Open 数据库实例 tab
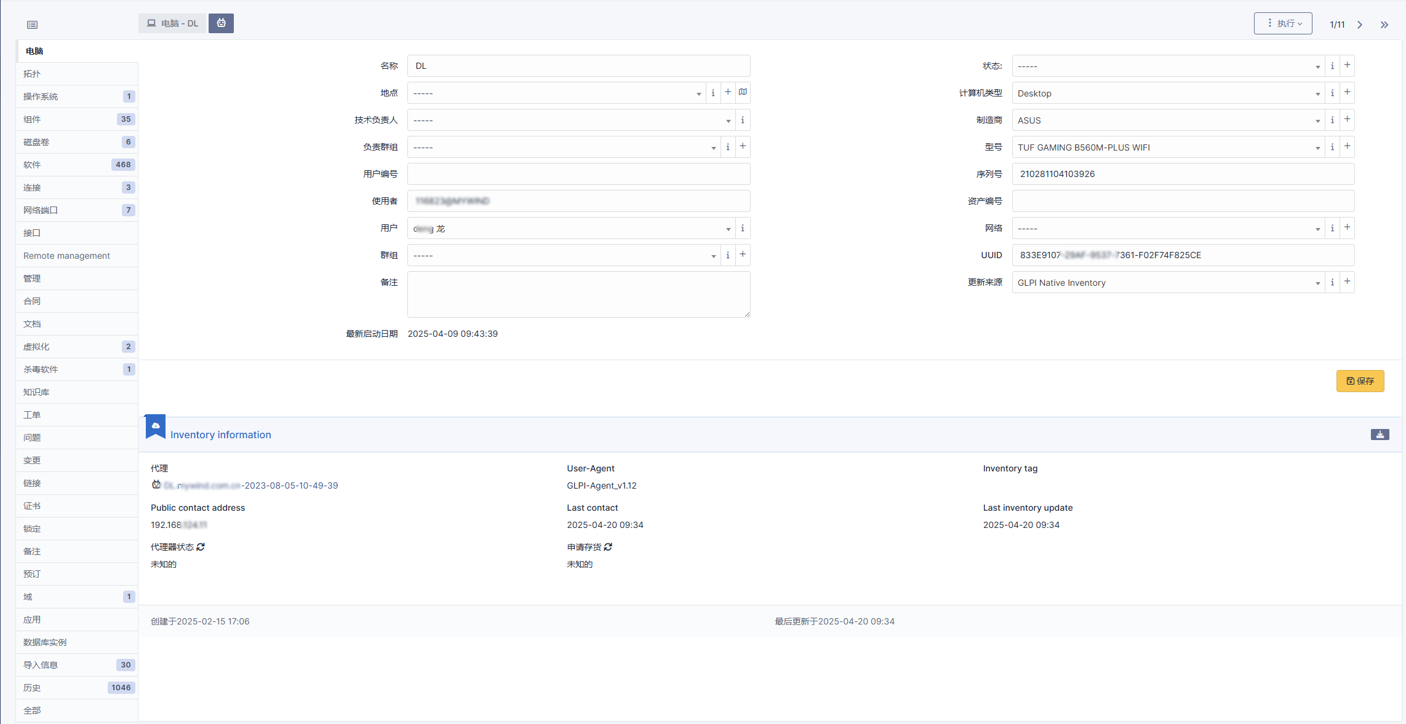The height and width of the screenshot is (724, 1406). tap(77, 642)
